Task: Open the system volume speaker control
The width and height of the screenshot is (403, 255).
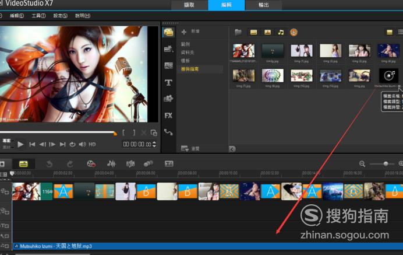Action: coord(82,144)
